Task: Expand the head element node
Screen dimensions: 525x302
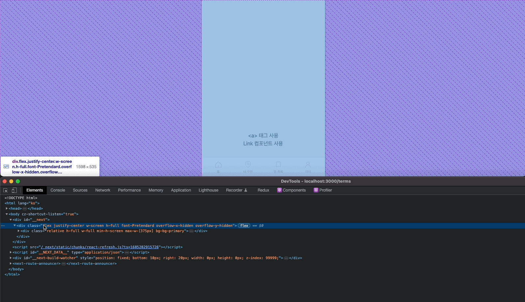Action: [x=7, y=208]
